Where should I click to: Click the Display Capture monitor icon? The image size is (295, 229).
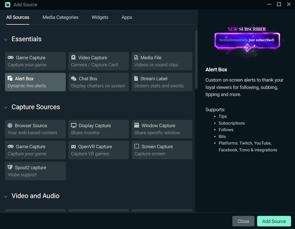[x=74, y=125]
